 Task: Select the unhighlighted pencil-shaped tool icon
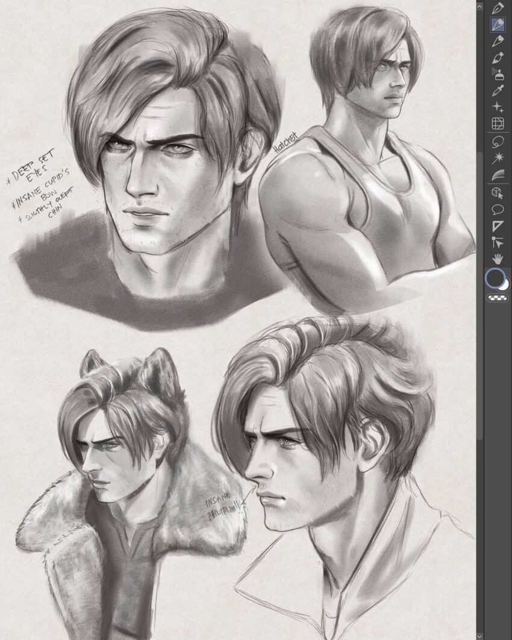pyautogui.click(x=498, y=41)
